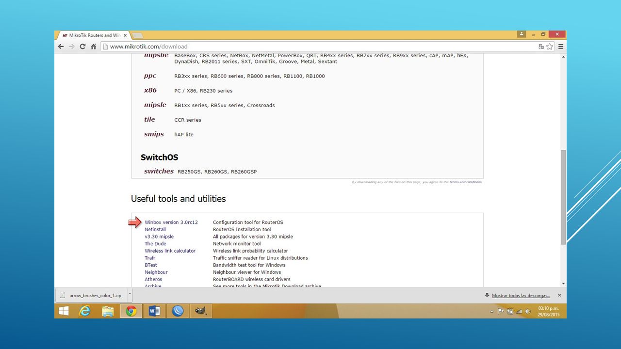Switch to Google Chrome in the taskbar
Image resolution: width=621 pixels, height=349 pixels.
coord(131,311)
